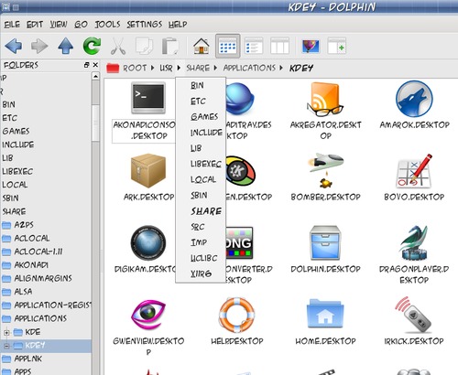
Task: Open the Settings menu
Action: point(145,24)
